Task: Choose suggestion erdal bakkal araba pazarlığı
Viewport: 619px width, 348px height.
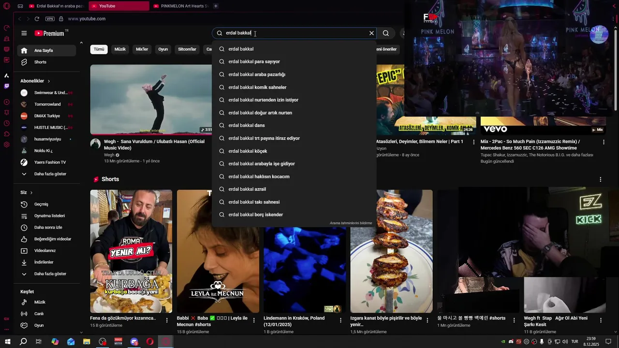Action: pyautogui.click(x=294, y=74)
